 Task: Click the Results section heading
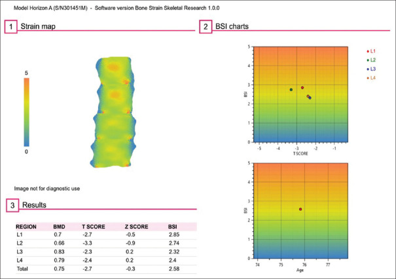(34, 205)
